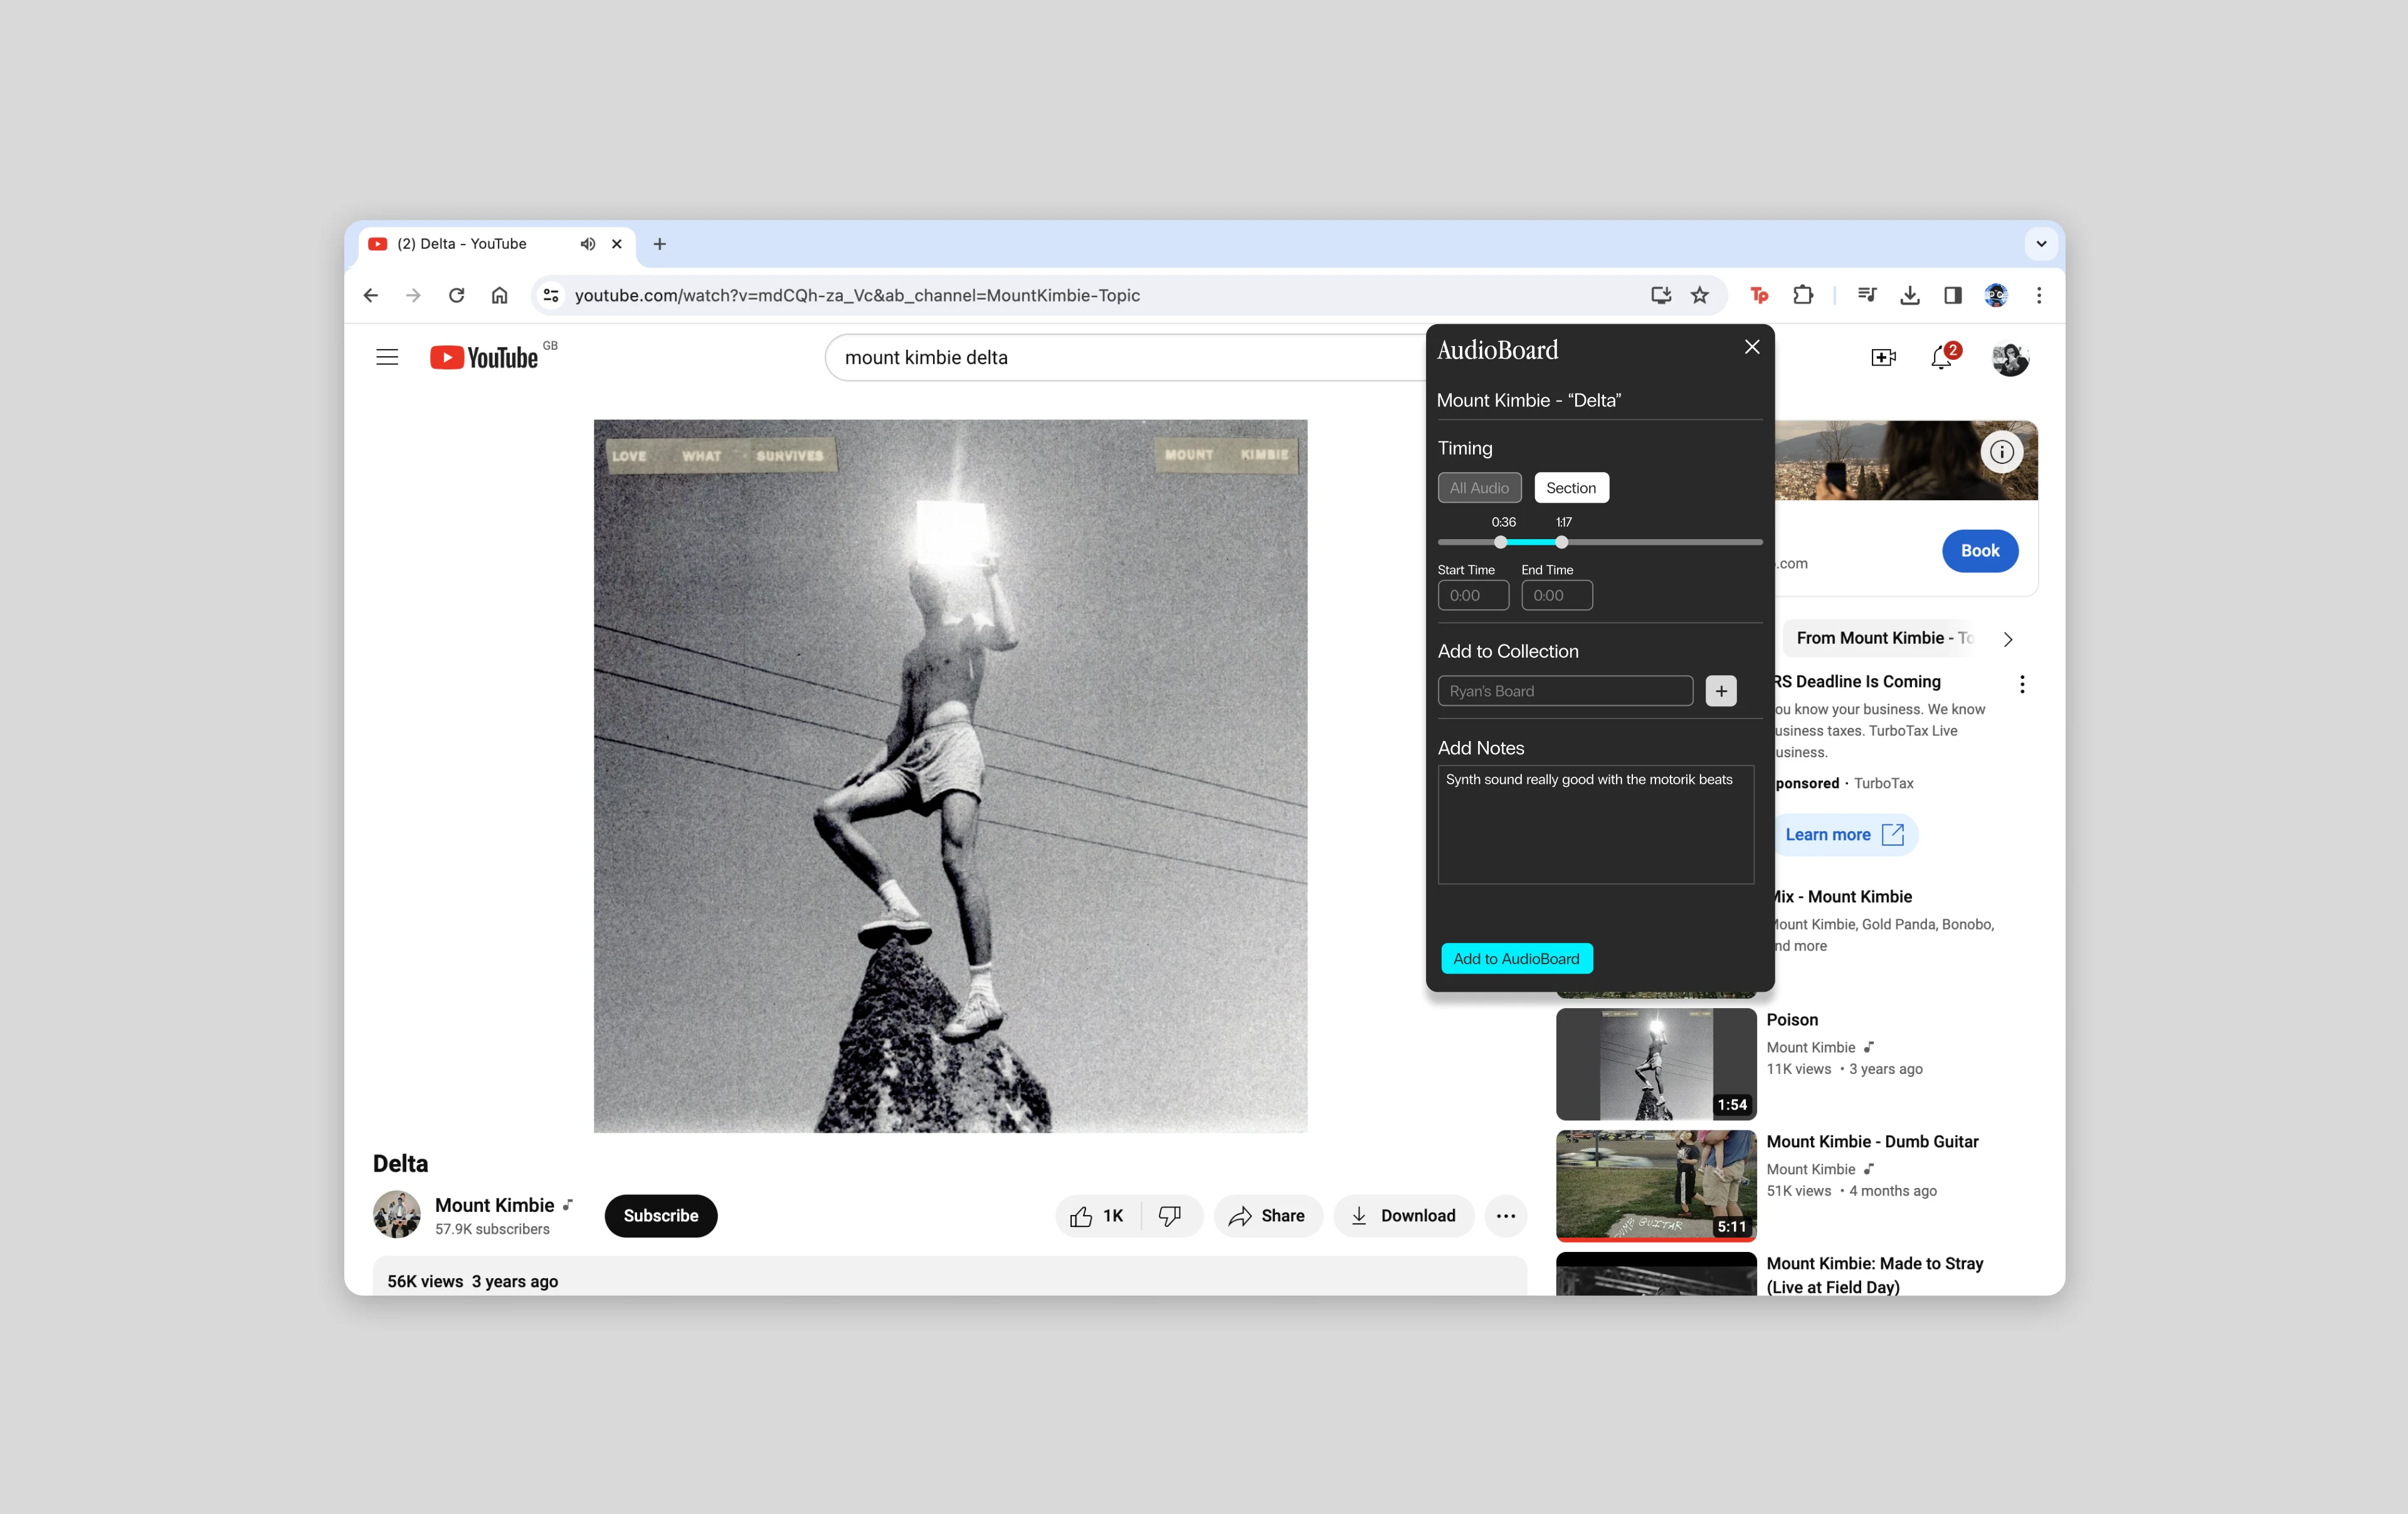Click the Delta album art video player
Image resolution: width=2408 pixels, height=1514 pixels.
click(950, 776)
